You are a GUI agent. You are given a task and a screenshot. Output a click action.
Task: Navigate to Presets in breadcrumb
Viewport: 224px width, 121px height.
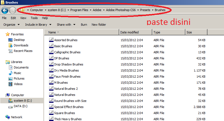coord(145,10)
